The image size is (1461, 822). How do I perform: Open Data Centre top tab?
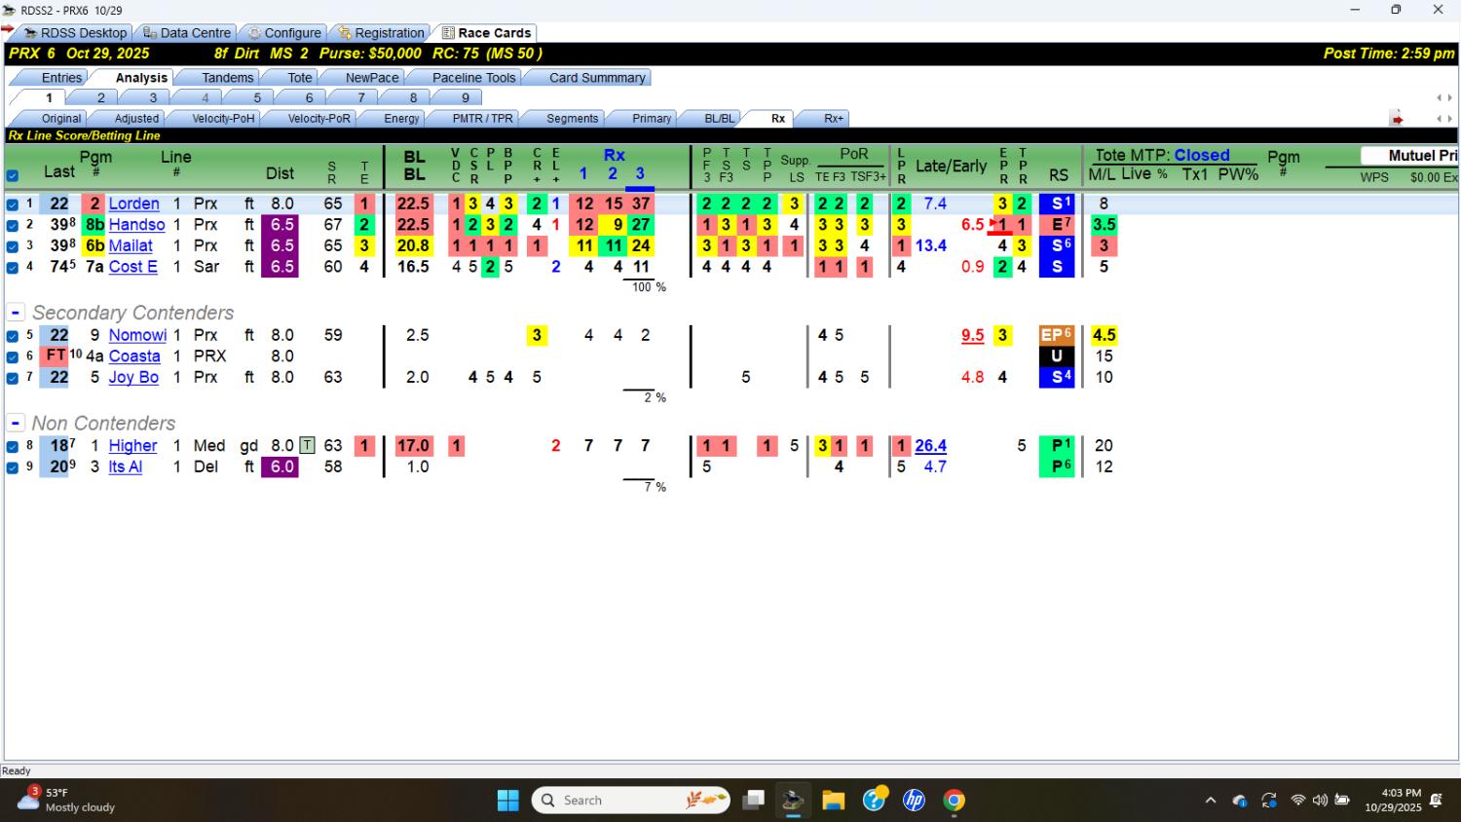pyautogui.click(x=187, y=33)
